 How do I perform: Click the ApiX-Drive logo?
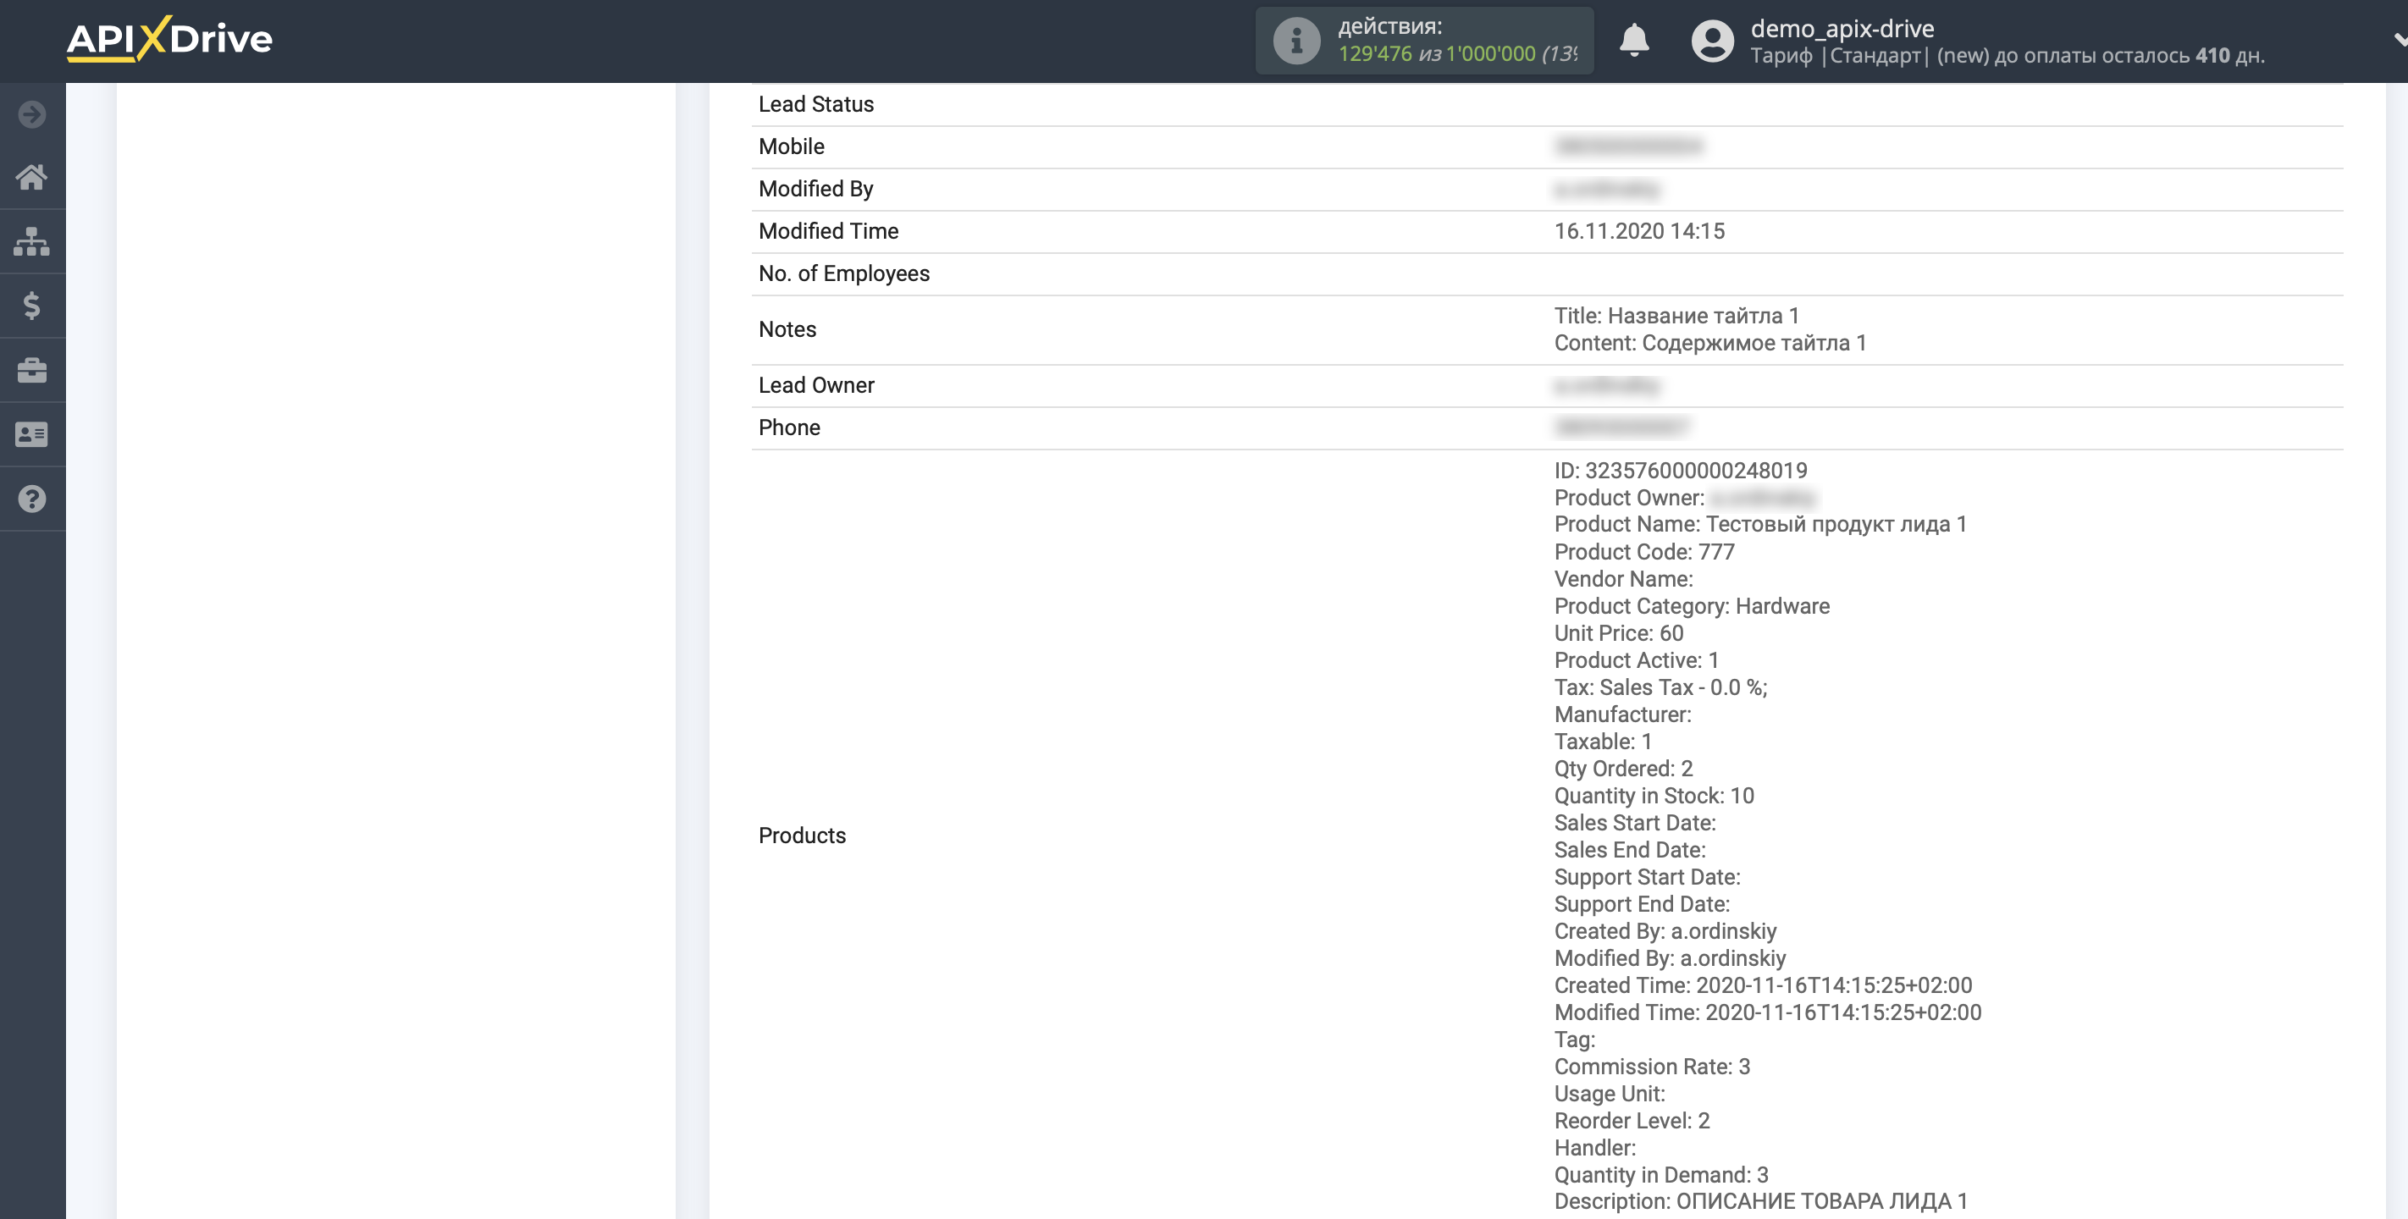pos(169,39)
